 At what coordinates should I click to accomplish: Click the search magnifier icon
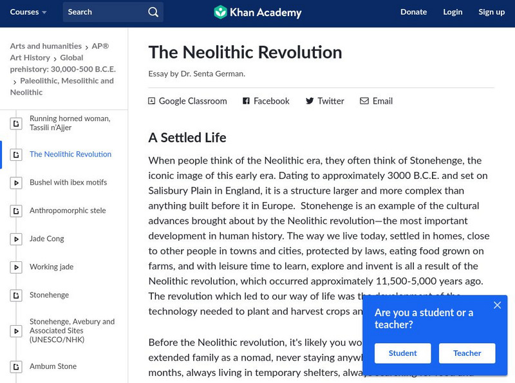click(x=153, y=12)
